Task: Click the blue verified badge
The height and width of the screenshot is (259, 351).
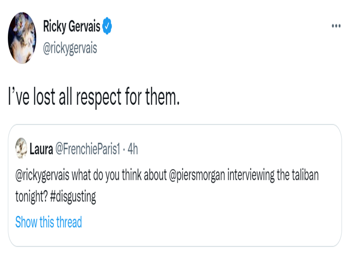Action: (x=108, y=26)
